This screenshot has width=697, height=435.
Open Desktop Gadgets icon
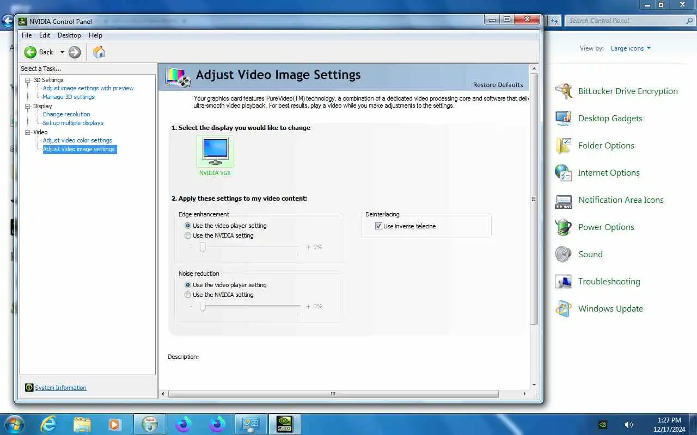(x=564, y=118)
